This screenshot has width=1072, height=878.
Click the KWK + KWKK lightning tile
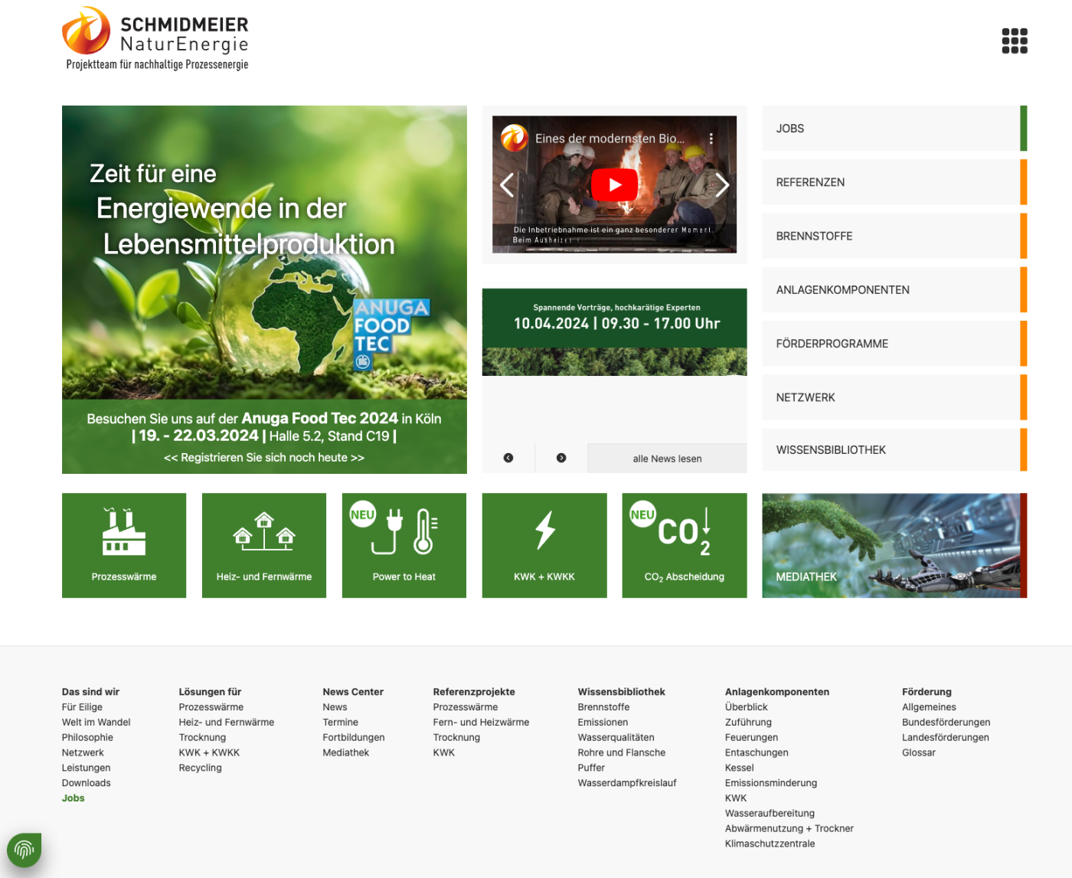(544, 545)
